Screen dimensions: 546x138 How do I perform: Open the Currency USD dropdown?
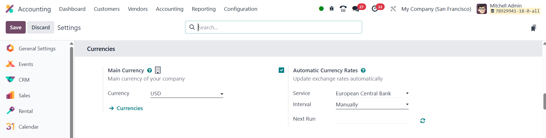coord(187,94)
